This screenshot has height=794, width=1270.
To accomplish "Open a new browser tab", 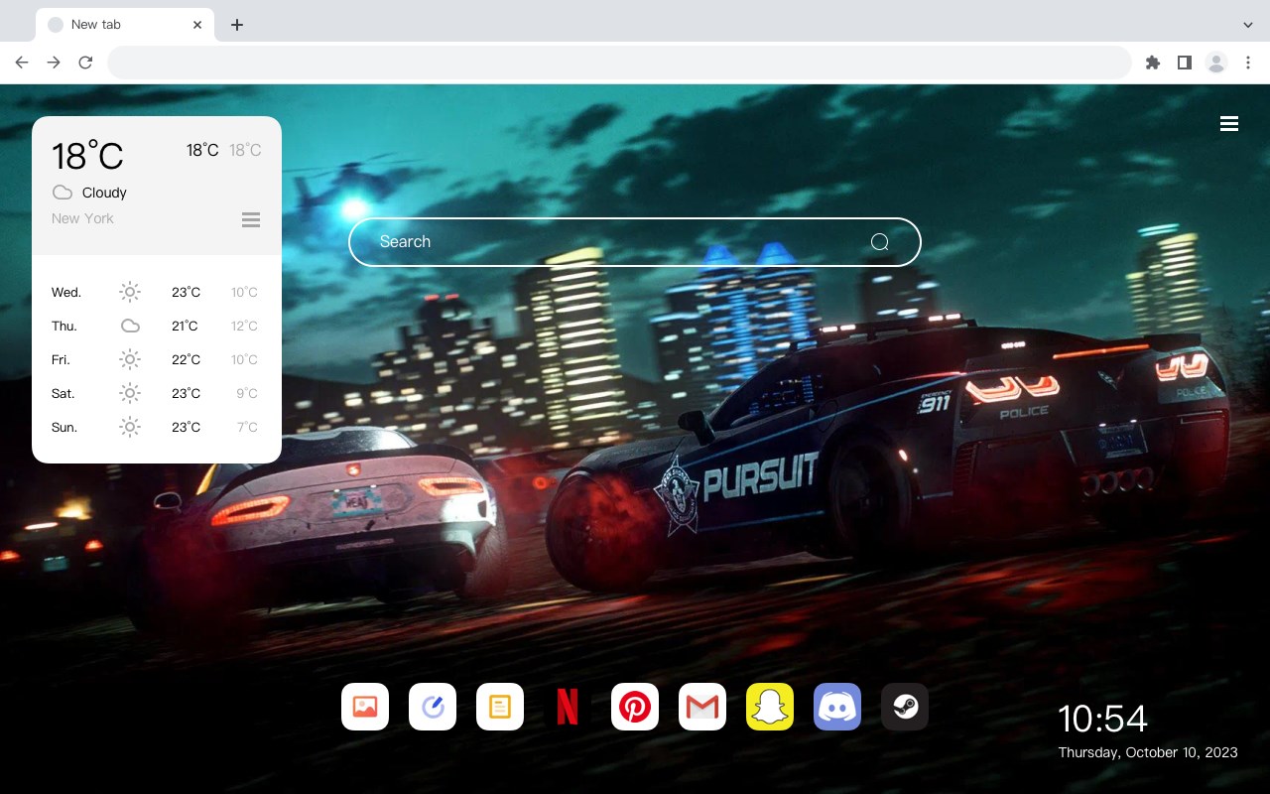I will (x=236, y=25).
